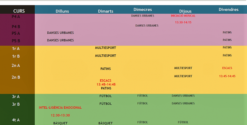This screenshot has width=247, height=125.
Task: Click the 12:30-13:30 time text
Action: [60, 115]
